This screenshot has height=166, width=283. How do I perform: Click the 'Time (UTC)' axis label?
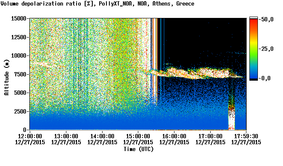coord(138,149)
